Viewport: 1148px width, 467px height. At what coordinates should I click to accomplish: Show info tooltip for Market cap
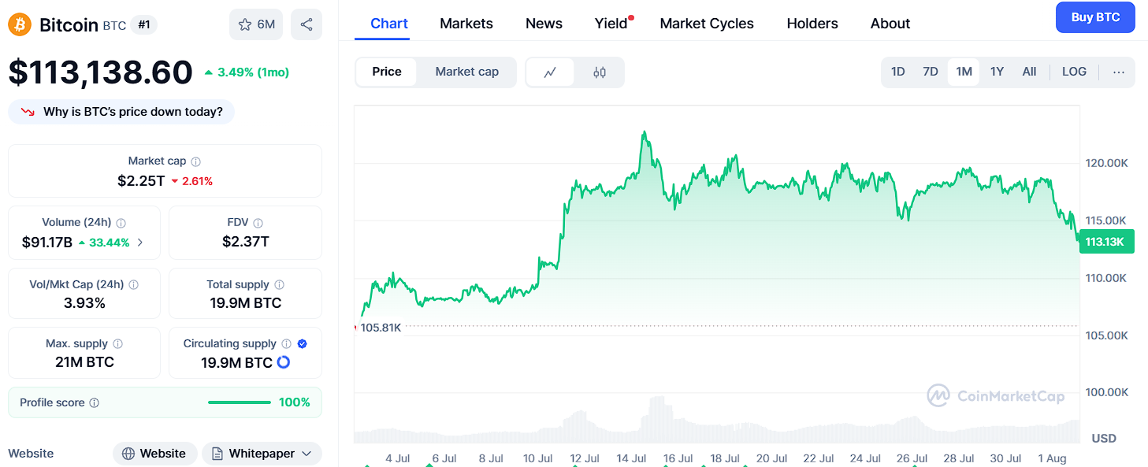196,161
